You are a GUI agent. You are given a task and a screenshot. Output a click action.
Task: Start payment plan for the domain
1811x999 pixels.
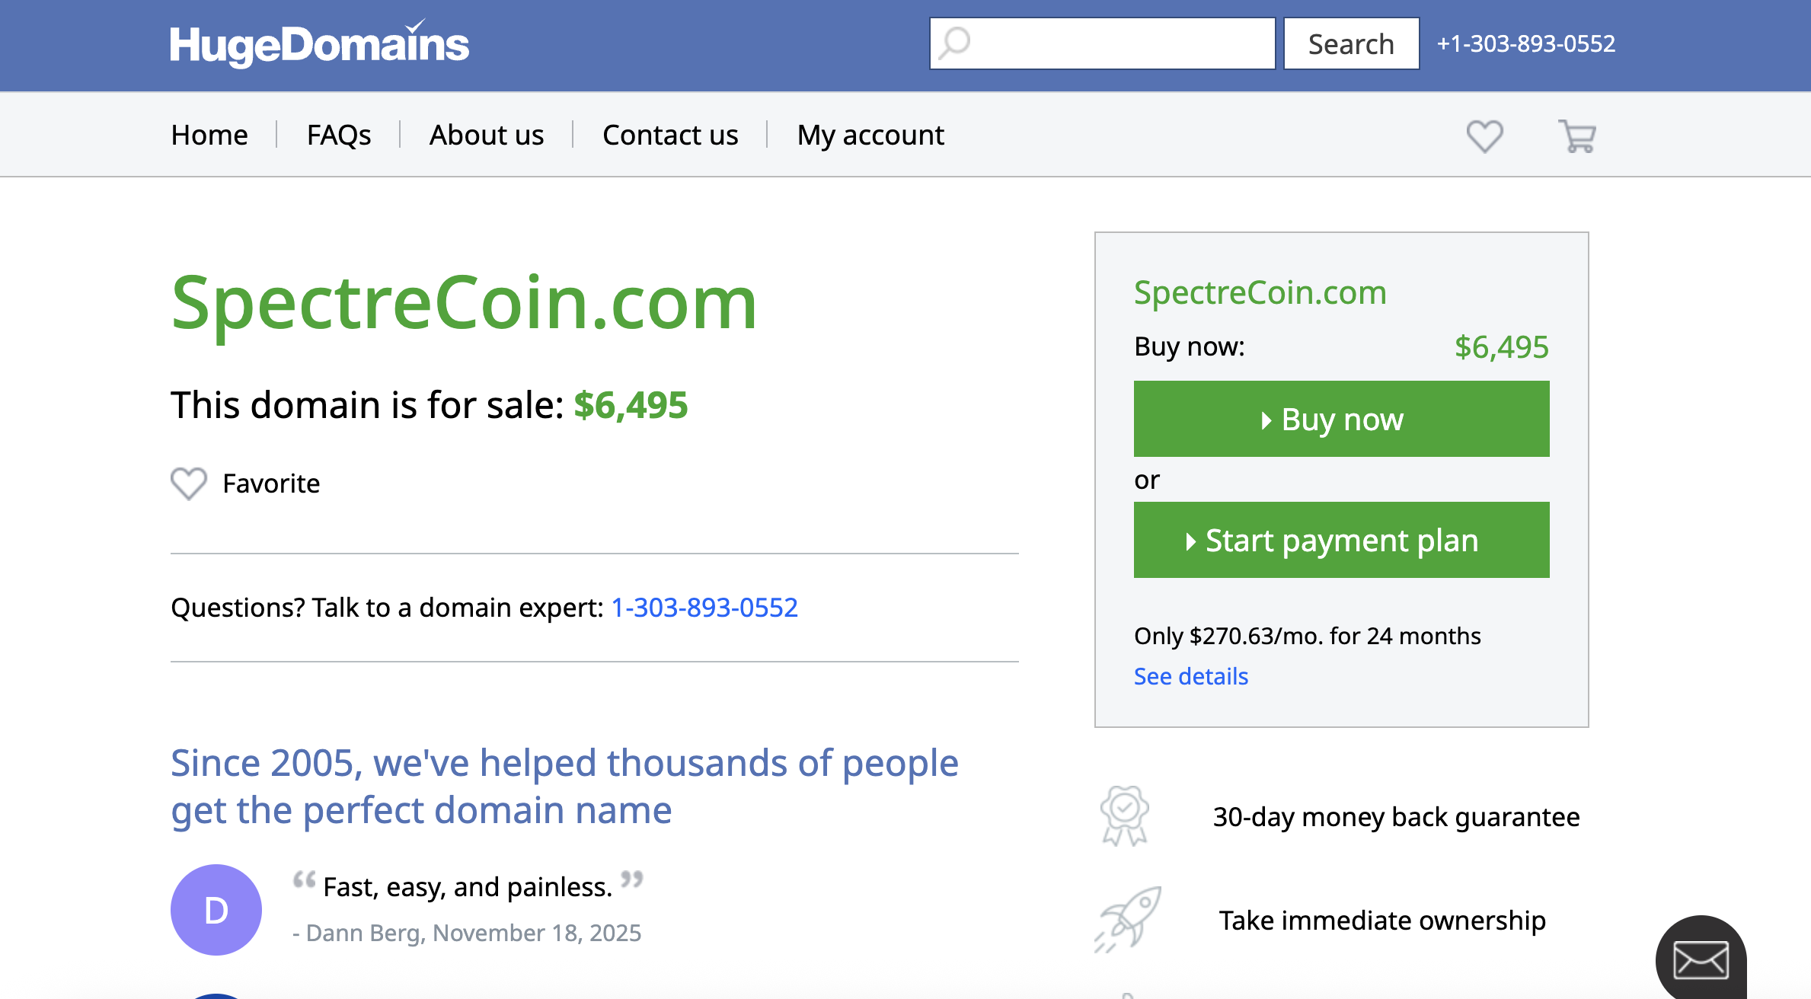(1341, 540)
